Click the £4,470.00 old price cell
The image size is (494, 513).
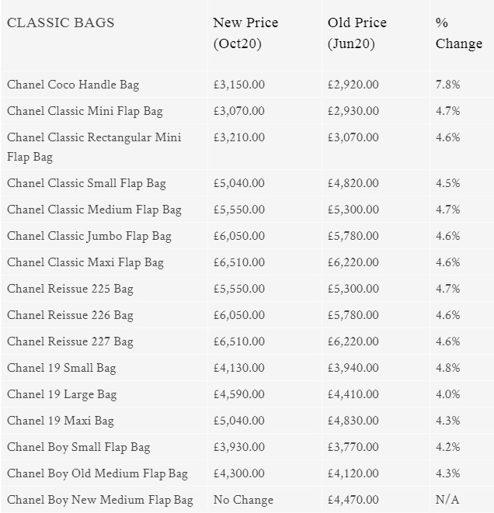point(353,500)
